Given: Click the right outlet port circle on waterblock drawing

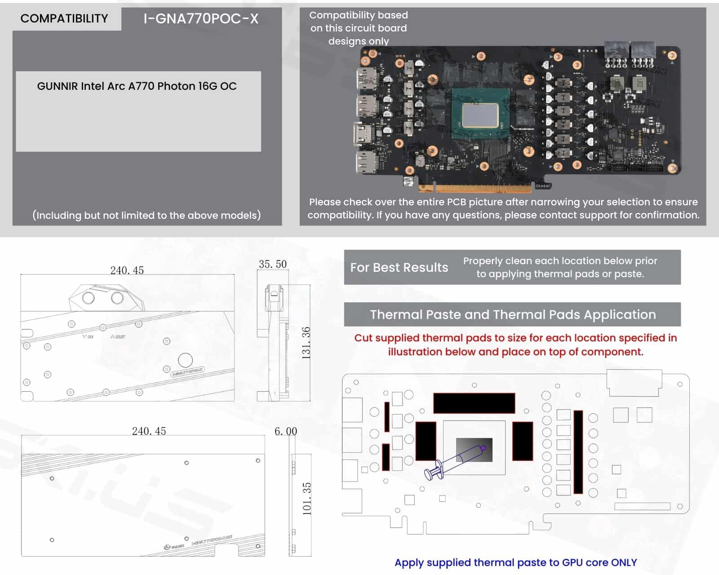Looking at the screenshot, I should tap(117, 298).
